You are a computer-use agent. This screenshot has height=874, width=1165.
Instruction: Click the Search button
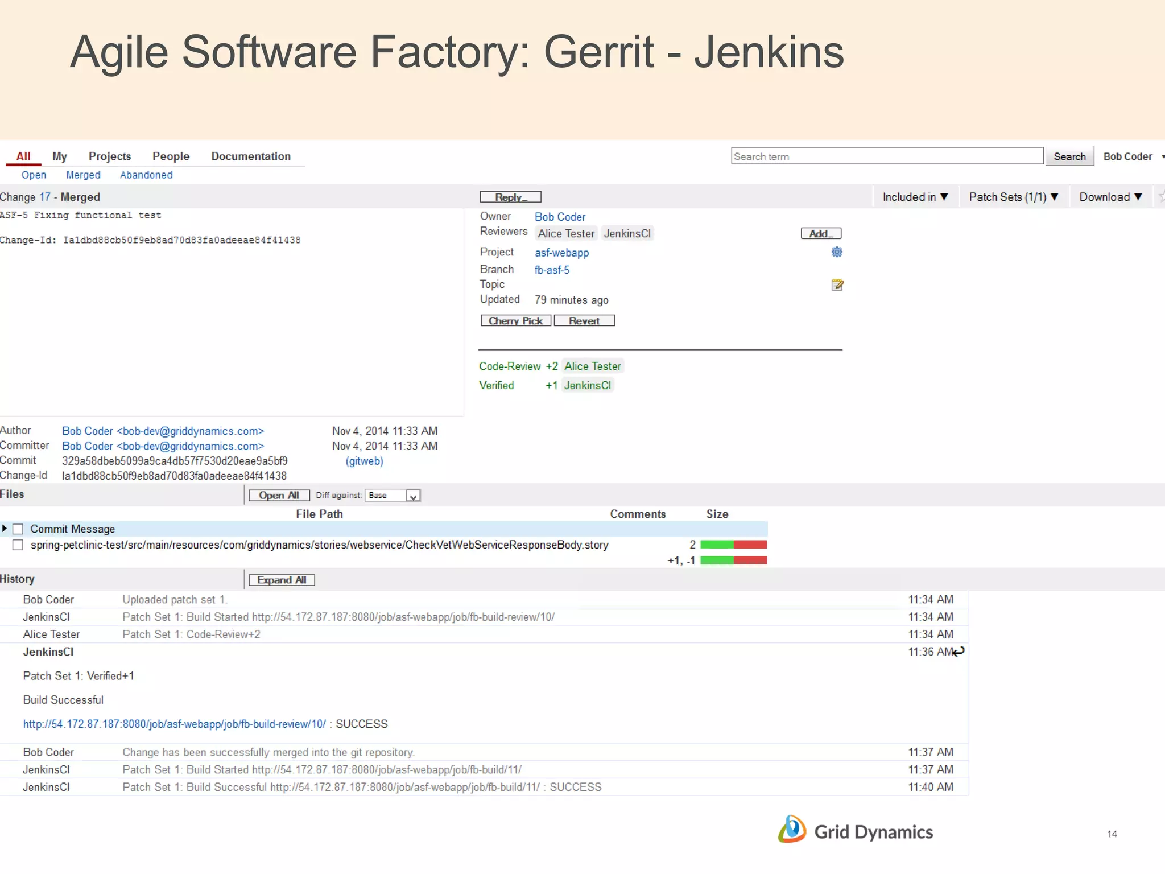tap(1069, 156)
